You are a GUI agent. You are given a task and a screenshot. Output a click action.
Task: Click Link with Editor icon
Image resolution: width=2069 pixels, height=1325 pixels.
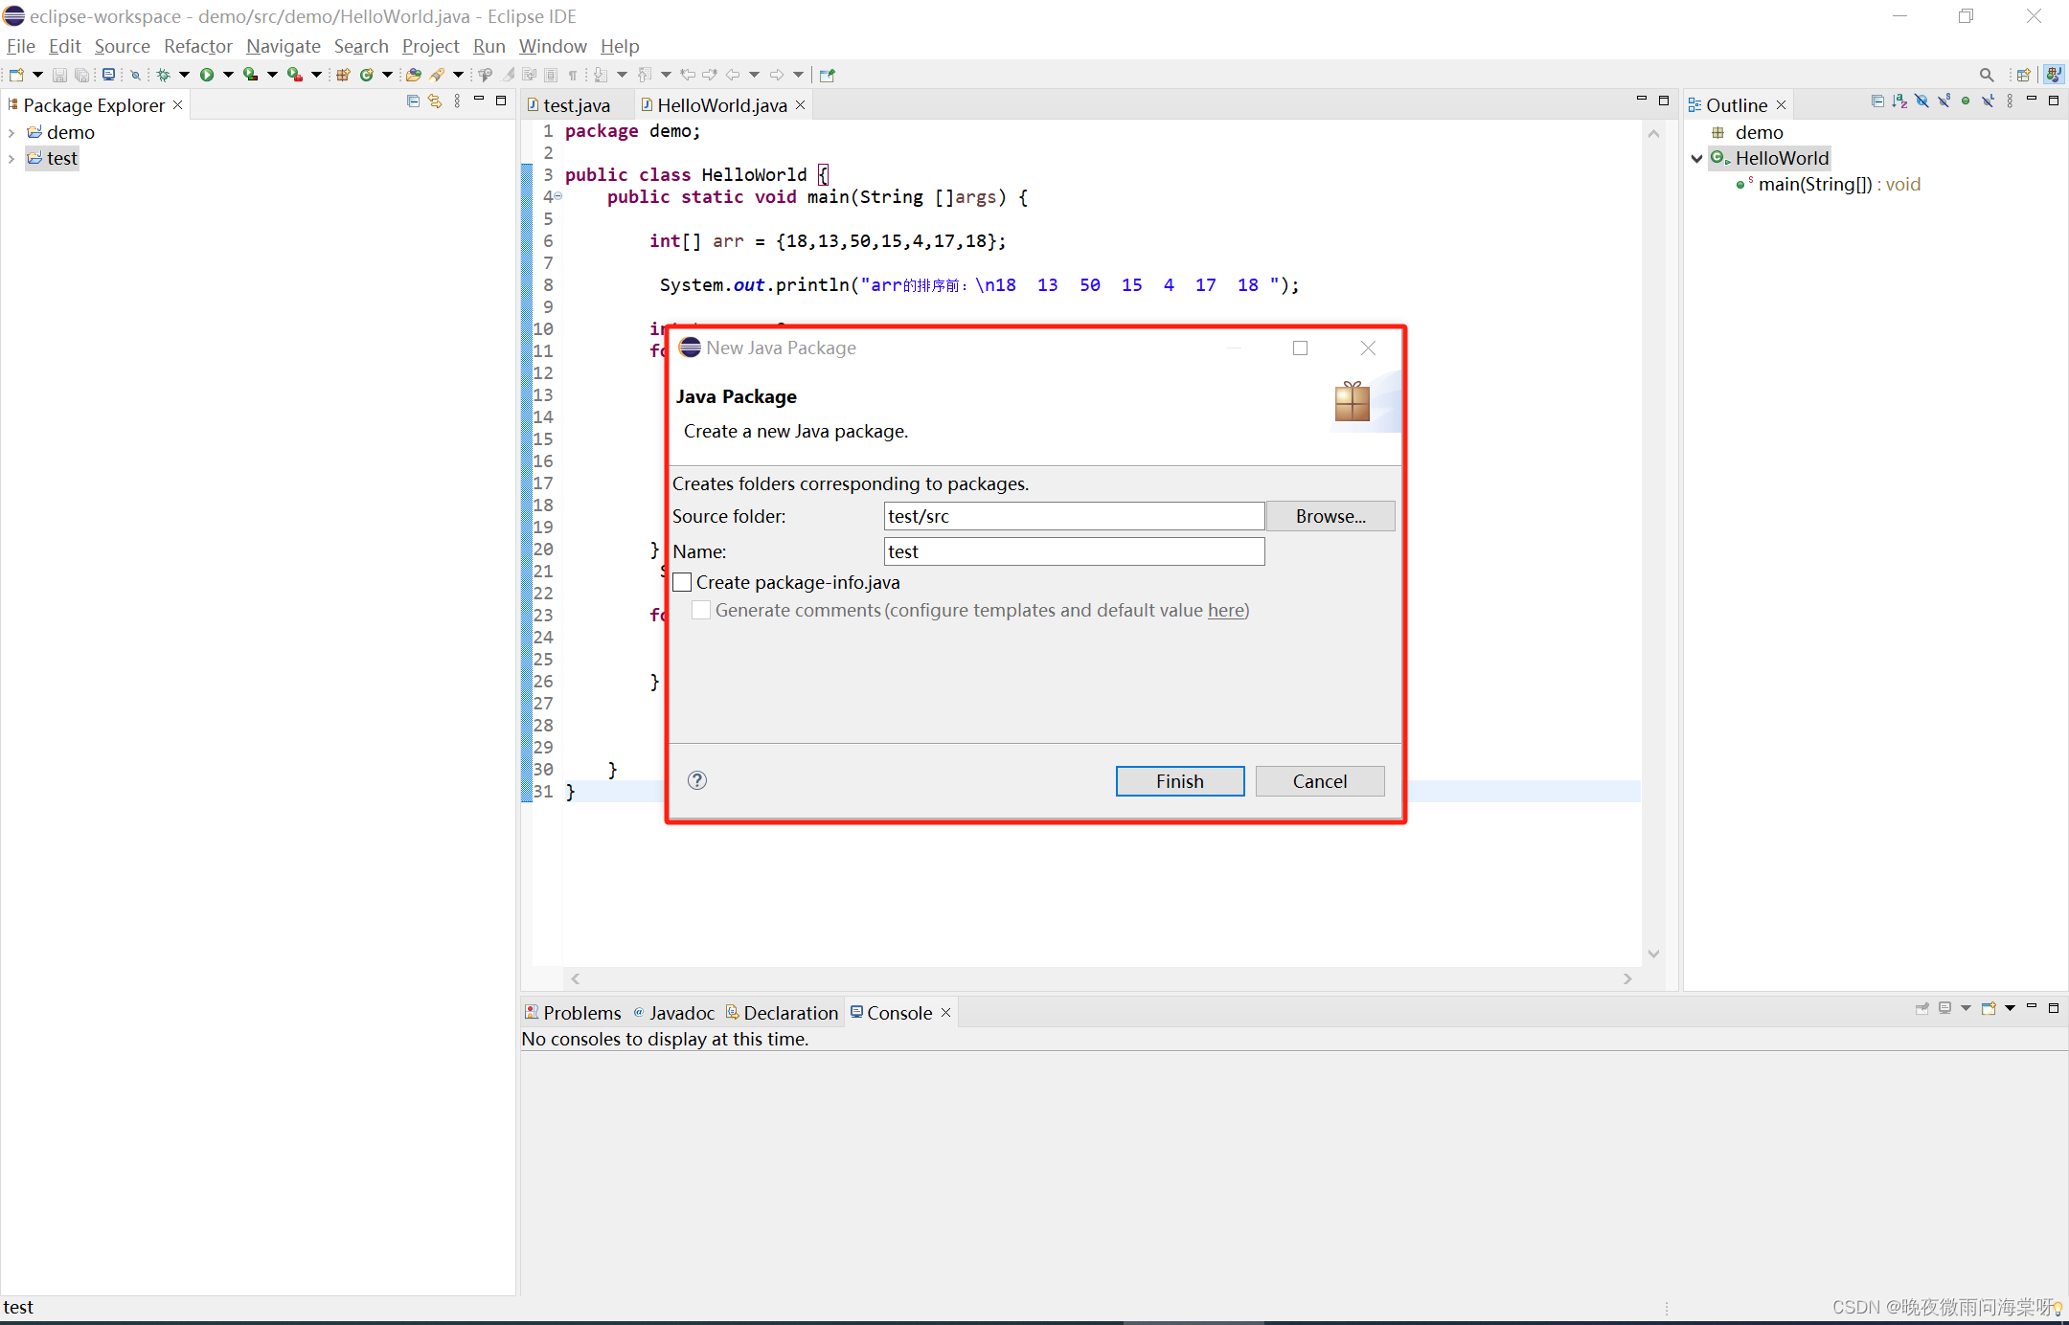pos(435,101)
